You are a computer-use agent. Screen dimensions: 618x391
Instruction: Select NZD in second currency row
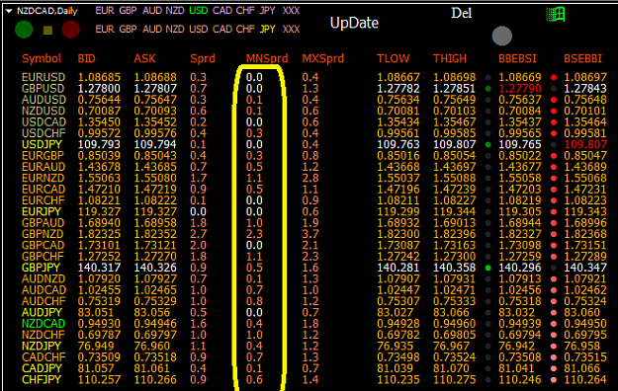[x=175, y=30]
